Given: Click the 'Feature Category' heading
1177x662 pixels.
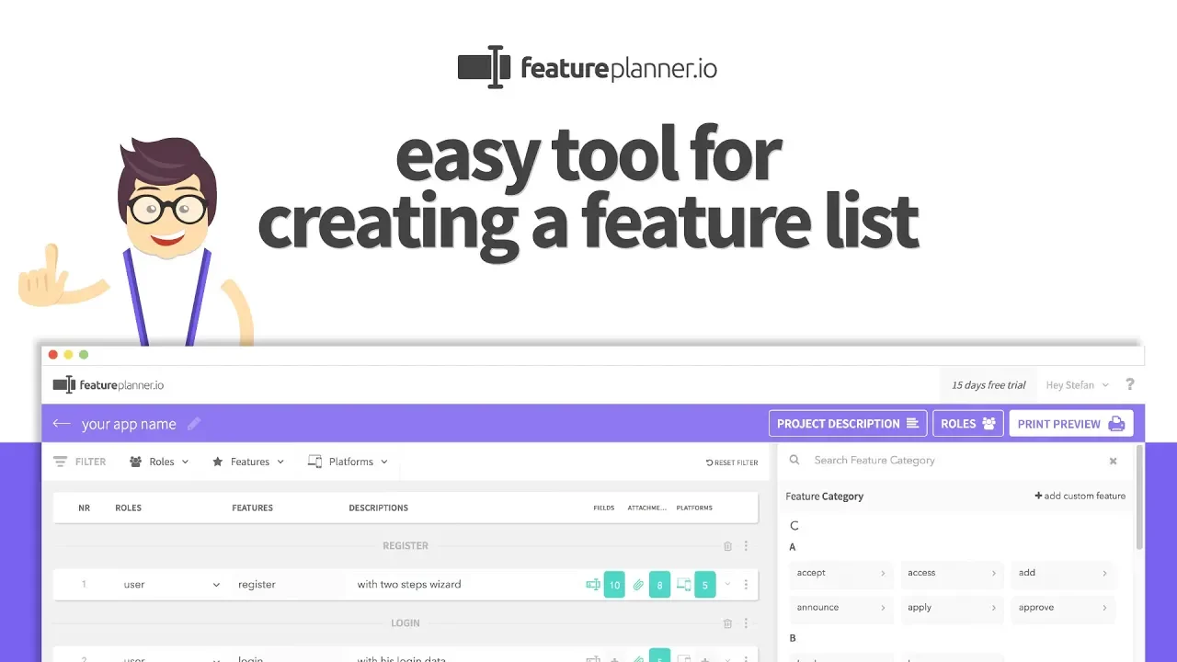Looking at the screenshot, I should tap(825, 496).
